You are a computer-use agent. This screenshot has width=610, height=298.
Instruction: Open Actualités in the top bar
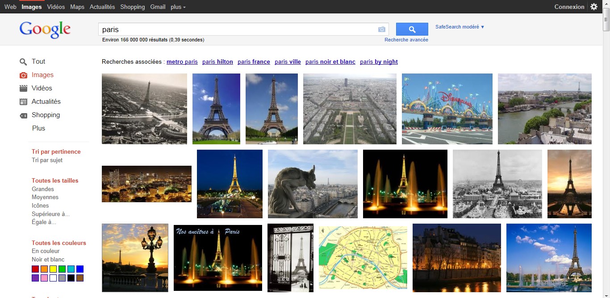click(x=102, y=7)
